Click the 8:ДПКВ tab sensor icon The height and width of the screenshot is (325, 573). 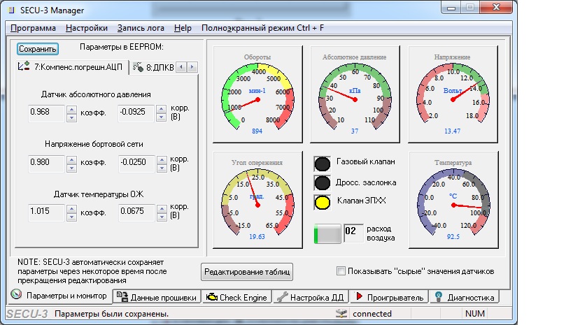[138, 67]
